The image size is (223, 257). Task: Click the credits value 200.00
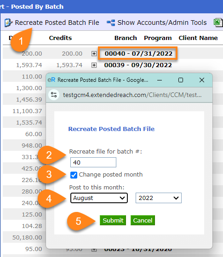click(72, 54)
